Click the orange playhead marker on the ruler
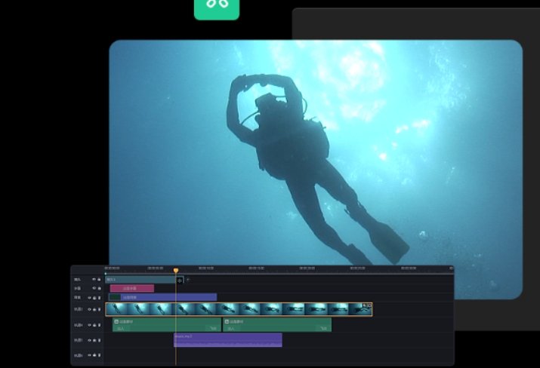The height and width of the screenshot is (368, 540). tap(176, 270)
